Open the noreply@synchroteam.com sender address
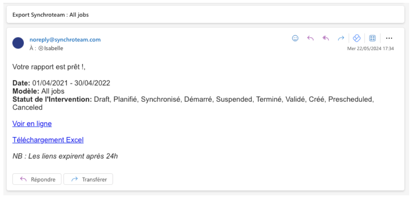The image size is (412, 197). pos(65,40)
